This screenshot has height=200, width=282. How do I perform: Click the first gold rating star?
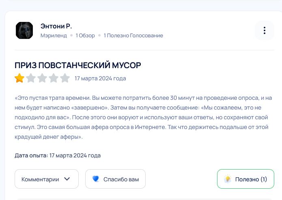pyautogui.click(x=19, y=78)
